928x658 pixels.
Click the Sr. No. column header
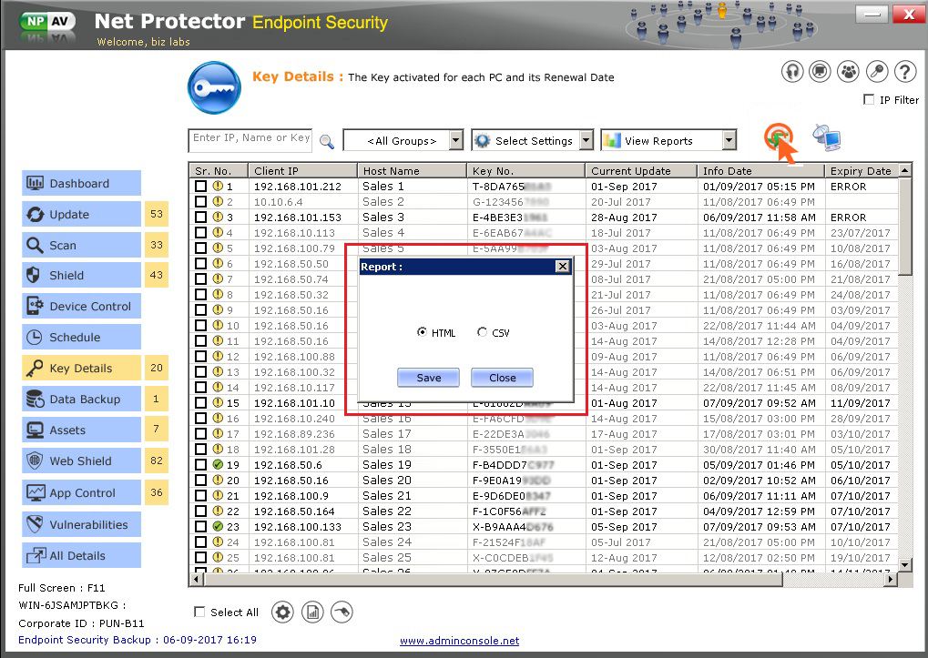(x=219, y=170)
